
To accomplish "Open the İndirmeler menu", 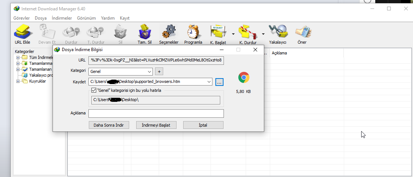I will pyautogui.click(x=62, y=18).
